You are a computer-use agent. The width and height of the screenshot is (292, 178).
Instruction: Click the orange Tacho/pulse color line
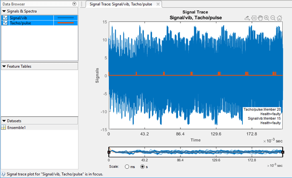coord(66,23)
